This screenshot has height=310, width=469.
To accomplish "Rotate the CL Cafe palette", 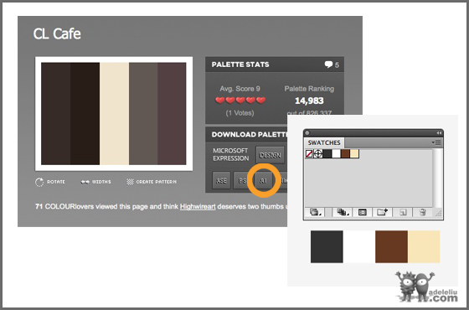I will click(50, 182).
